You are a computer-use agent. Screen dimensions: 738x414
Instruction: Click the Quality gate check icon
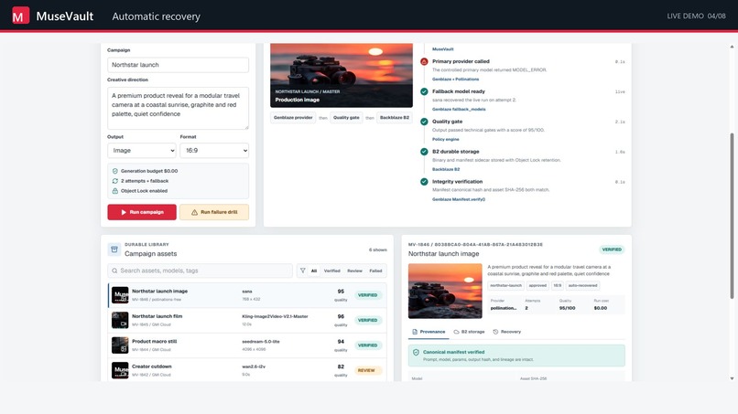pyautogui.click(x=424, y=122)
